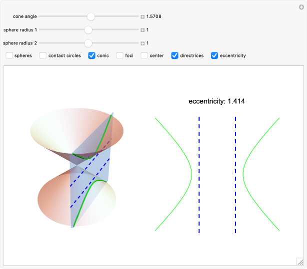
Task: Click the left dashed blue directrix line
Action: pos(199,175)
